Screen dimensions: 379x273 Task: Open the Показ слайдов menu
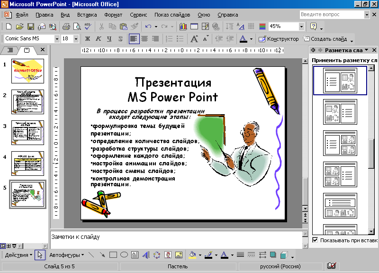click(x=172, y=15)
